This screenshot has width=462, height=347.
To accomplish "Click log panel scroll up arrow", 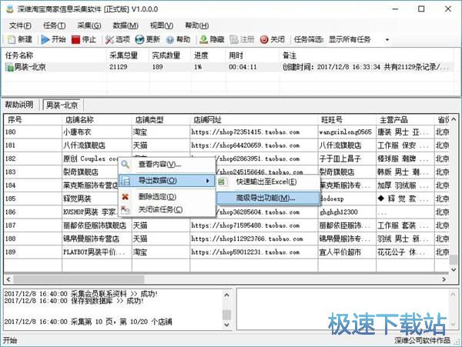I will 226,295.
